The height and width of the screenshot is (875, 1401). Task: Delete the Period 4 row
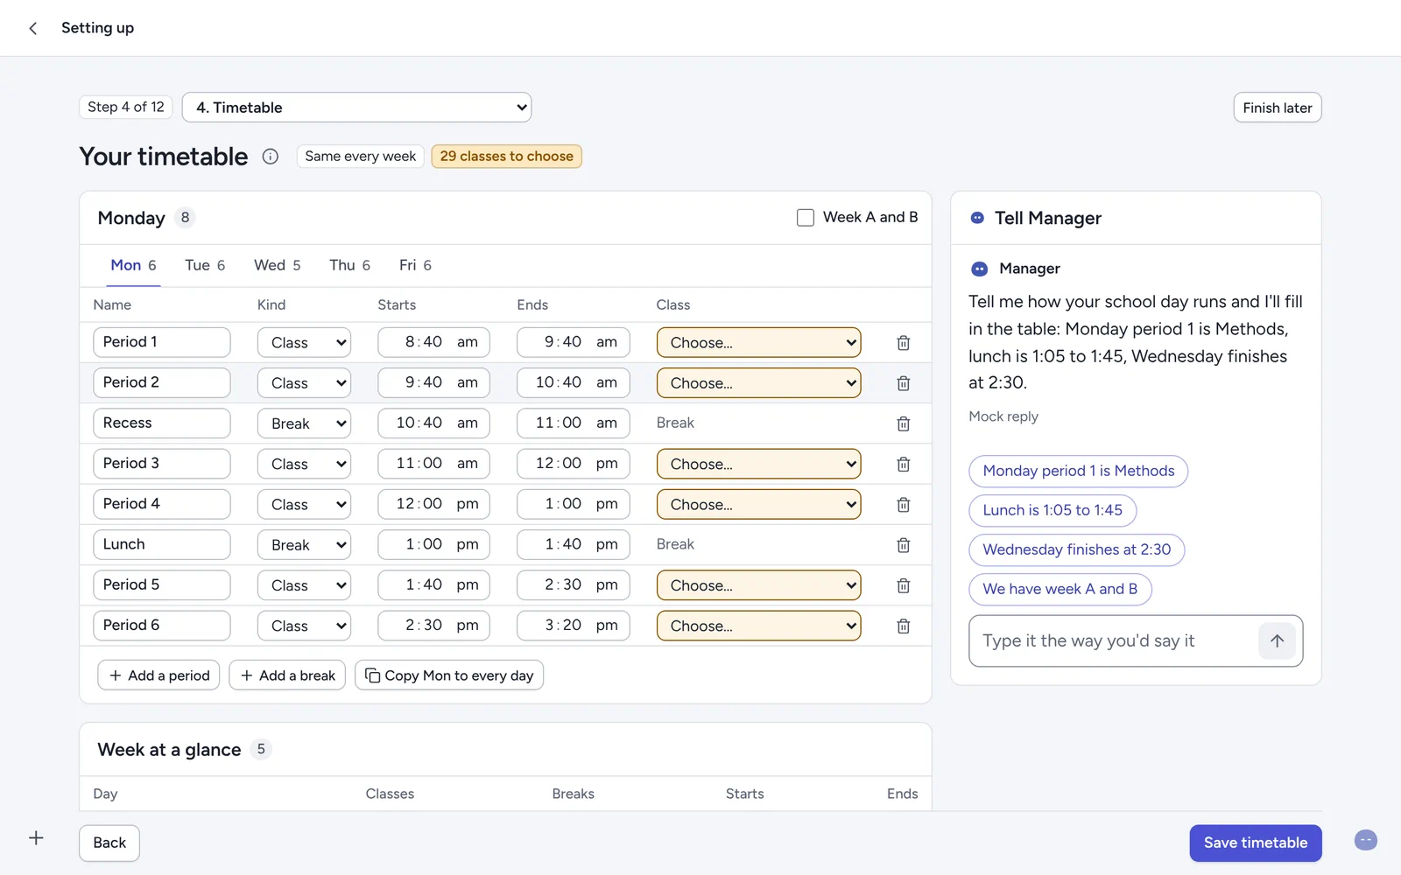[904, 505]
